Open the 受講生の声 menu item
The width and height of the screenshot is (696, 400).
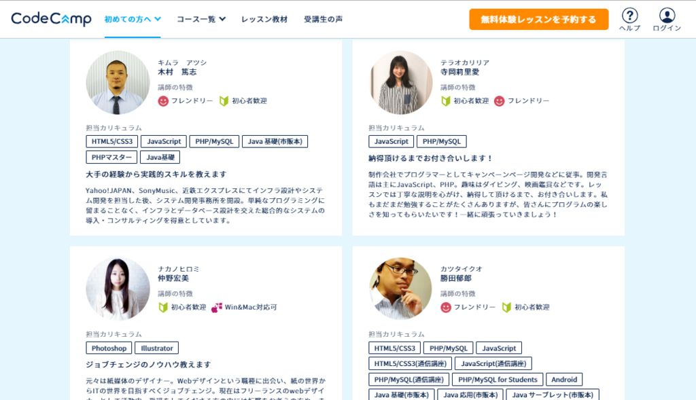(x=323, y=19)
